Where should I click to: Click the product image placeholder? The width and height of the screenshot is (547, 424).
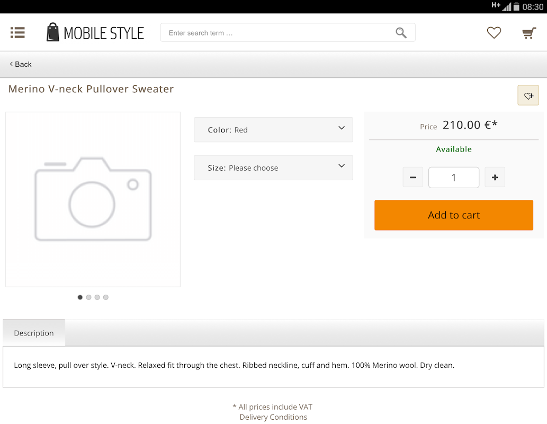click(x=93, y=199)
